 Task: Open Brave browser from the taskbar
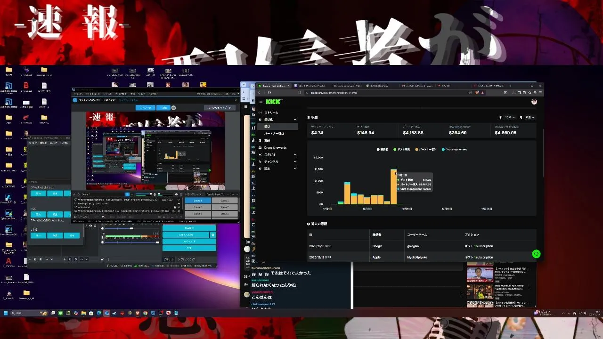tap(138, 313)
